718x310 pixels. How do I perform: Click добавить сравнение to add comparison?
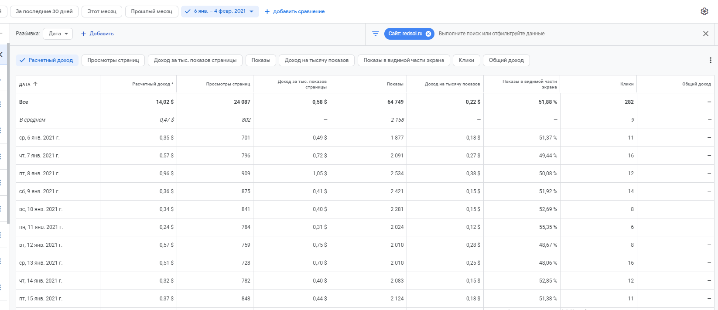[x=294, y=11]
